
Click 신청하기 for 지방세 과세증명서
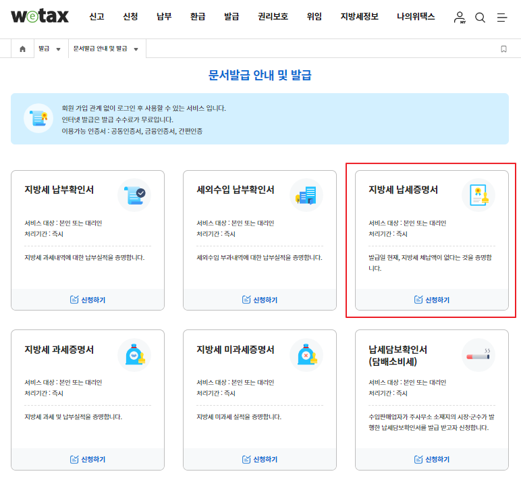(x=88, y=460)
